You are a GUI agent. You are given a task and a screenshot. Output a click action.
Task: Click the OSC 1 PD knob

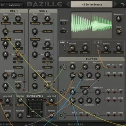pyautogui.click(x=18, y=54)
